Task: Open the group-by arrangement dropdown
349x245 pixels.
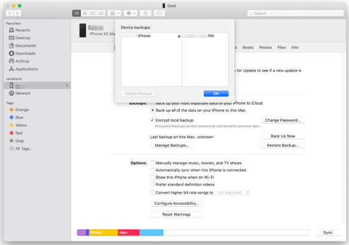Action: 114,13
